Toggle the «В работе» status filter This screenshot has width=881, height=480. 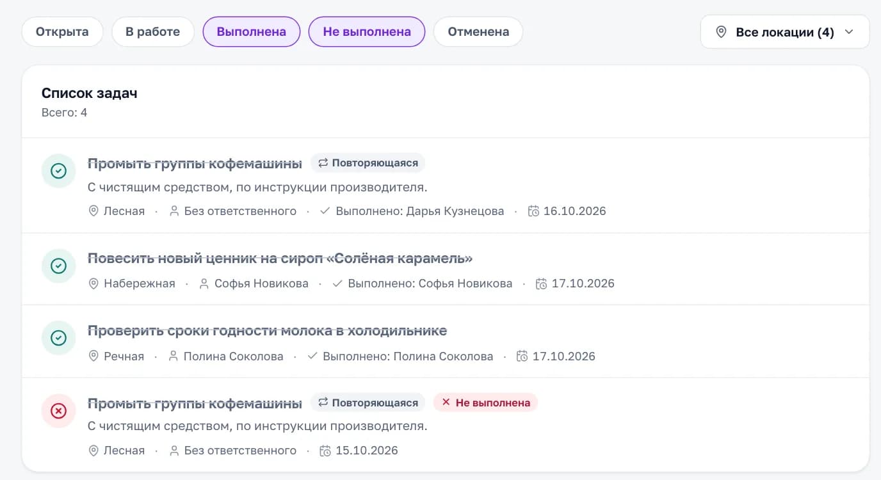click(x=152, y=32)
